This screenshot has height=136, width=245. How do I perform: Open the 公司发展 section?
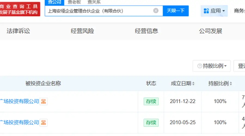click(x=210, y=31)
